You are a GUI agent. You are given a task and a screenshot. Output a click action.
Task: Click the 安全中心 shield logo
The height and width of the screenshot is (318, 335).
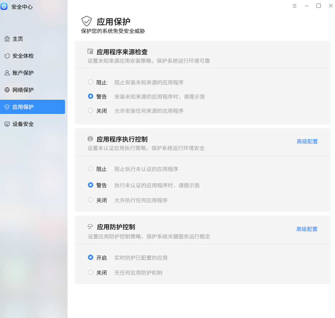(4, 6)
